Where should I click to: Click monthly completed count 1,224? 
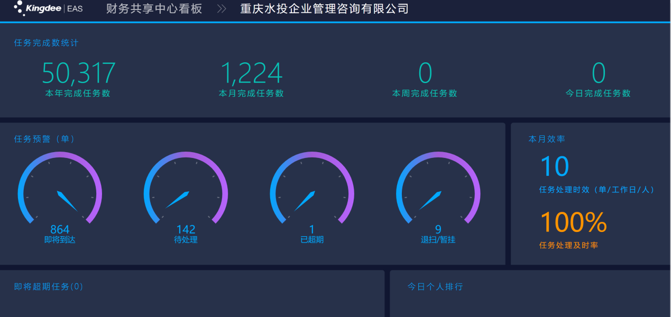251,73
